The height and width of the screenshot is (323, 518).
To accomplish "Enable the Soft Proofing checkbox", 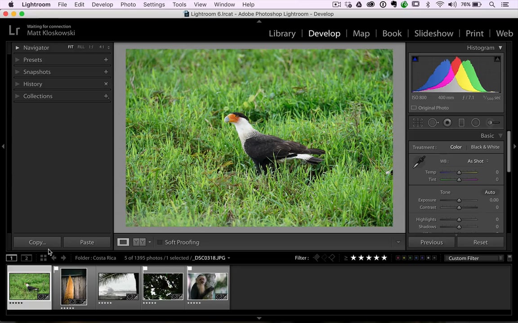I will (160, 242).
